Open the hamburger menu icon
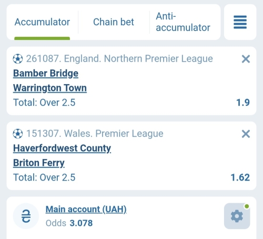 [240, 22]
